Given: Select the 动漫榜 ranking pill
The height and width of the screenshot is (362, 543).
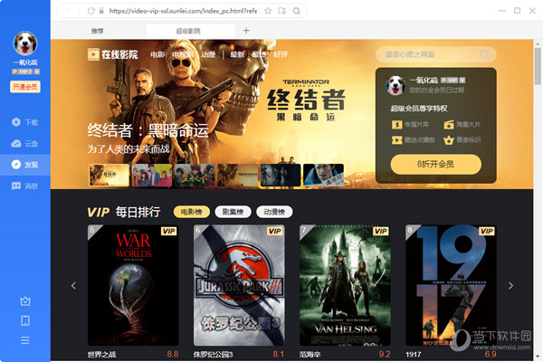Looking at the screenshot, I should pyautogui.click(x=274, y=212).
